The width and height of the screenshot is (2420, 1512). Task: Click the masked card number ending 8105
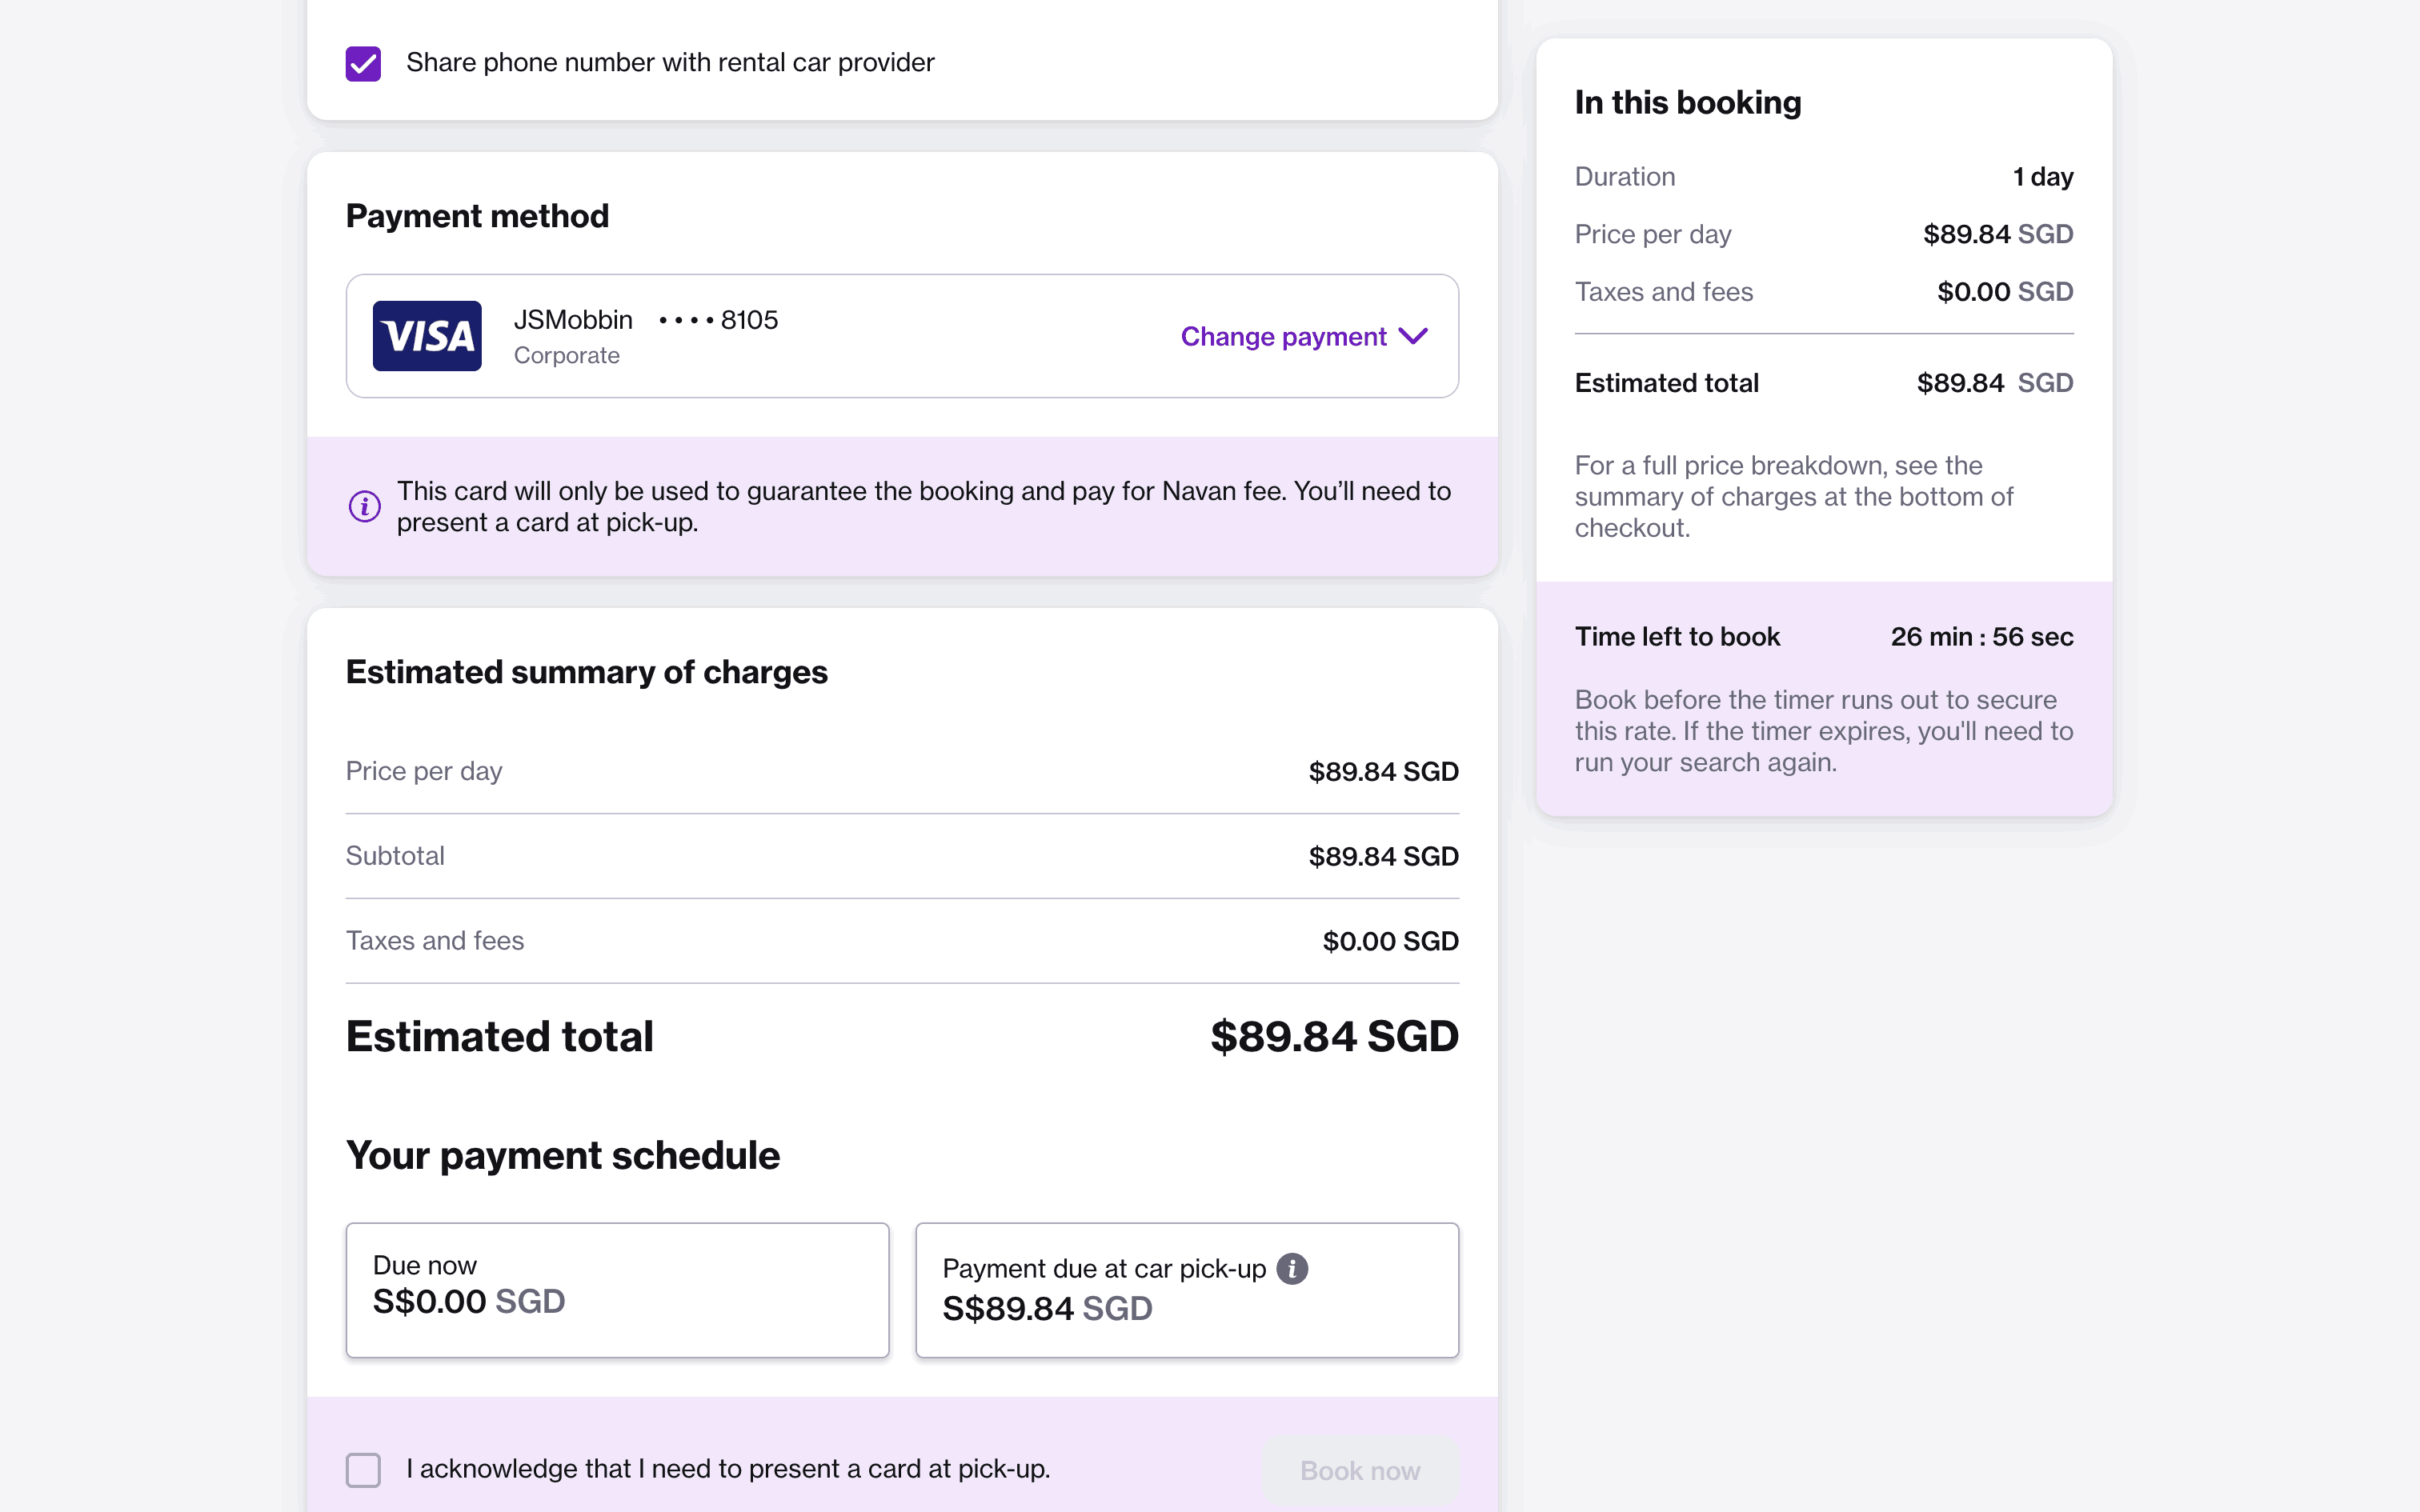click(x=718, y=320)
